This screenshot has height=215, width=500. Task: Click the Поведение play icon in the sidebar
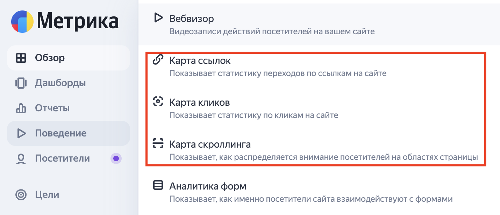click(x=21, y=133)
